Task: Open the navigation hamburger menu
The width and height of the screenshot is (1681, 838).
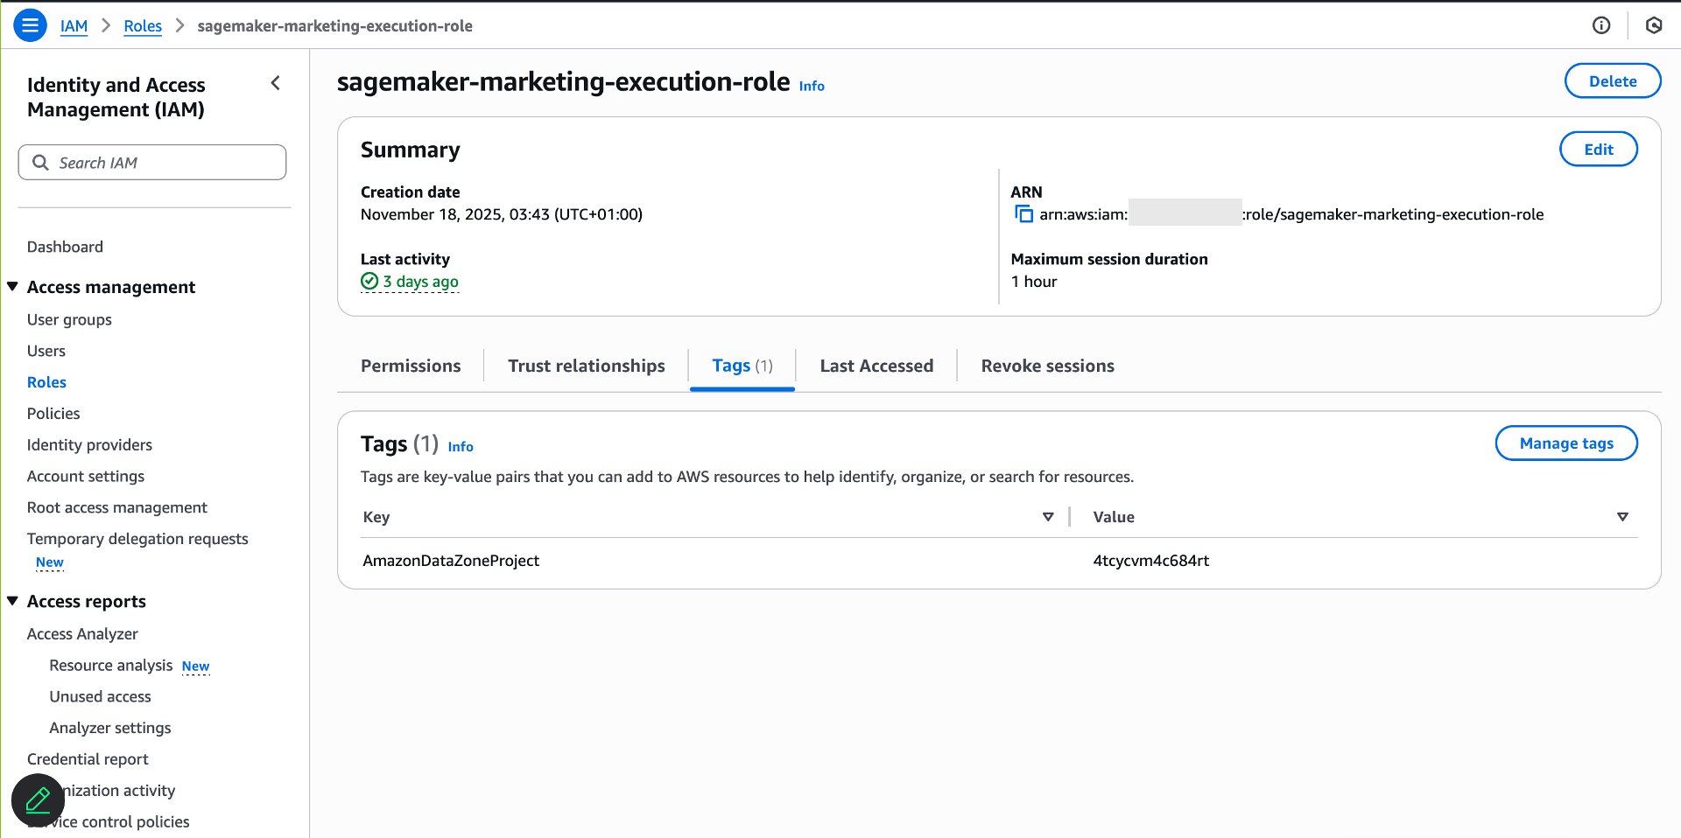Action: 30,25
